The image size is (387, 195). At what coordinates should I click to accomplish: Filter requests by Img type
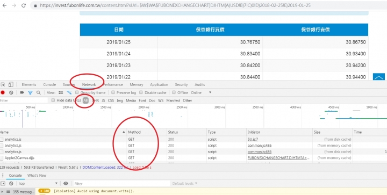tap(120, 100)
